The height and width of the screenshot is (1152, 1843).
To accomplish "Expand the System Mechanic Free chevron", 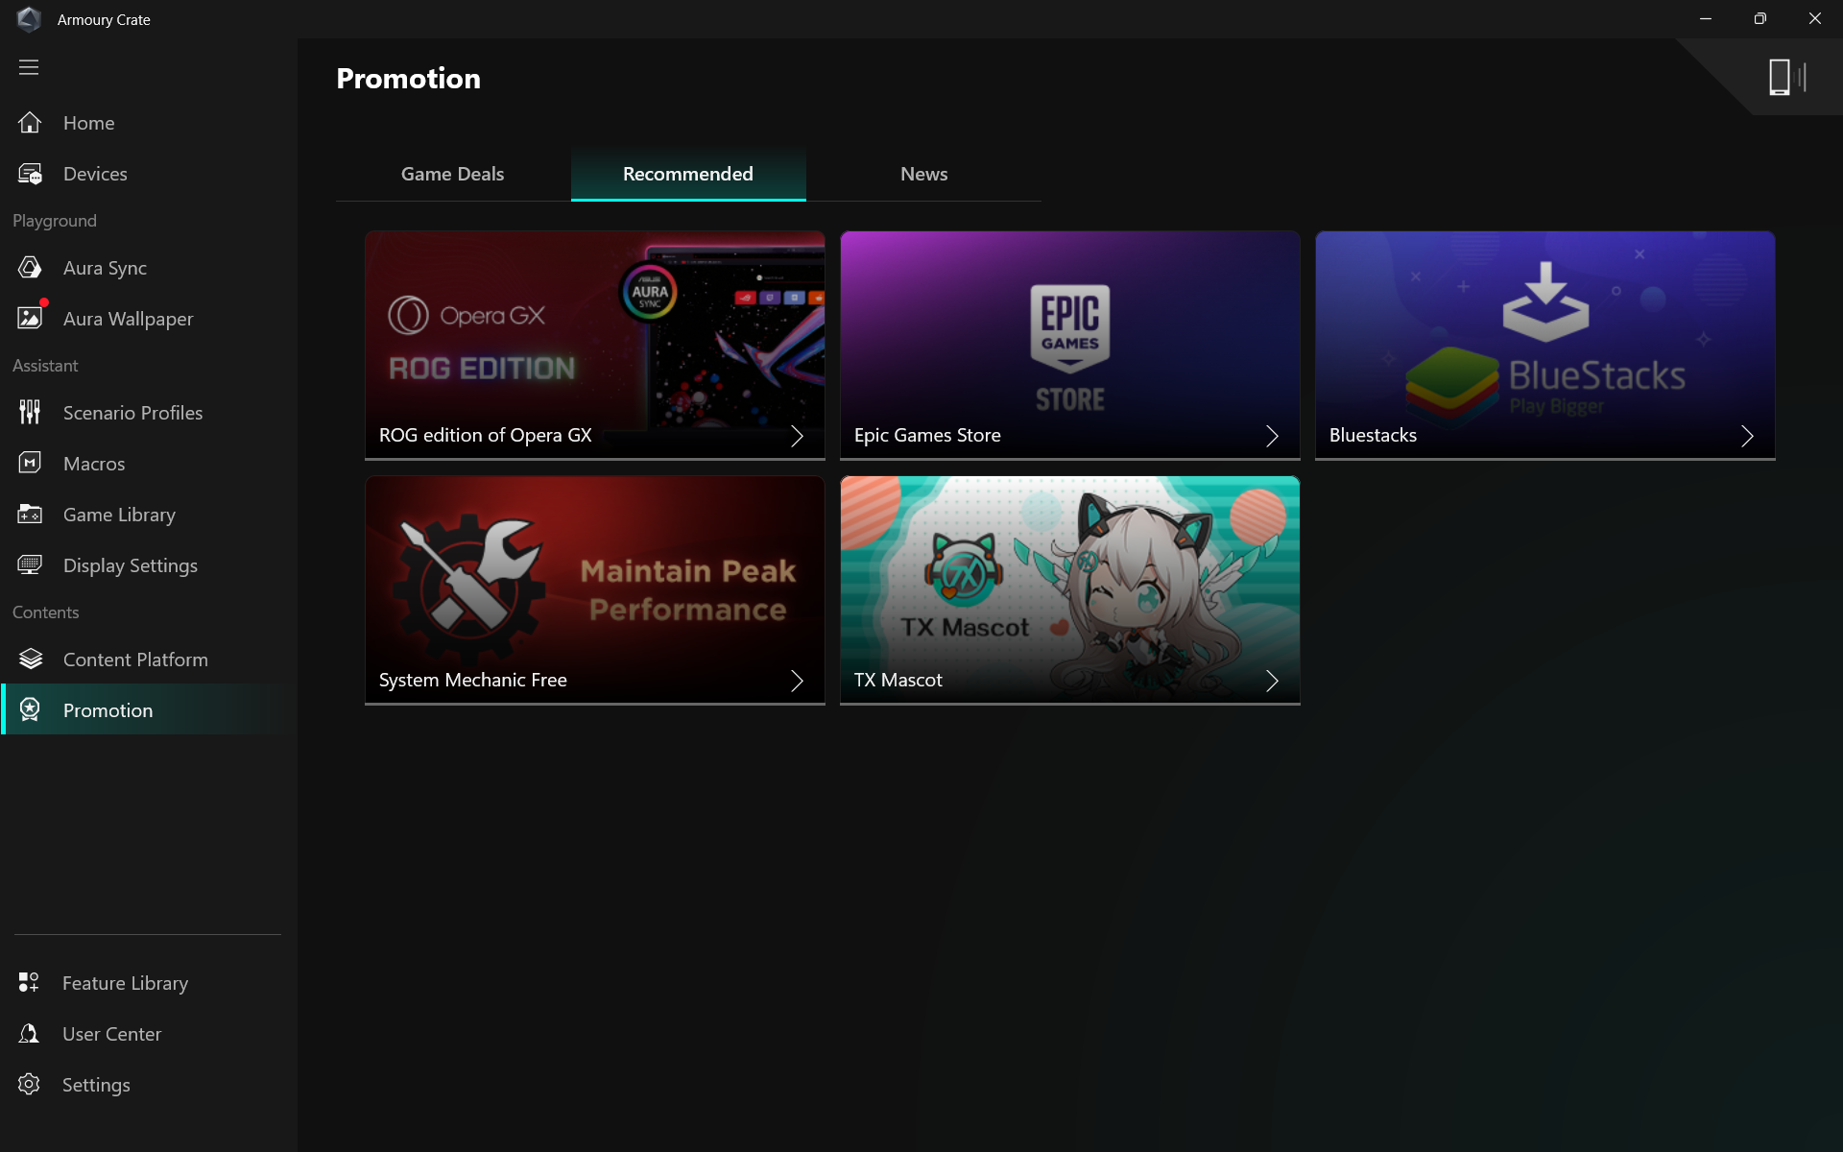I will (797, 681).
